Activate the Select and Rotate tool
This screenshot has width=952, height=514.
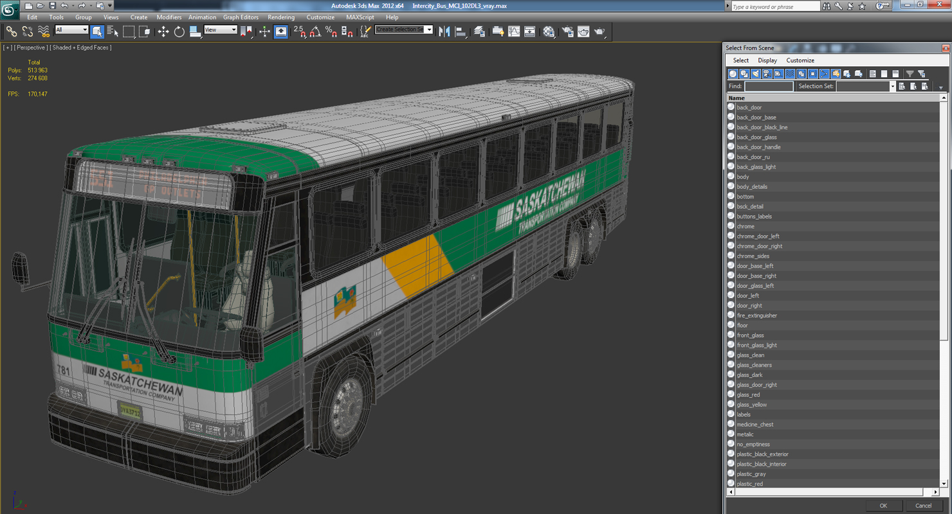coord(179,31)
